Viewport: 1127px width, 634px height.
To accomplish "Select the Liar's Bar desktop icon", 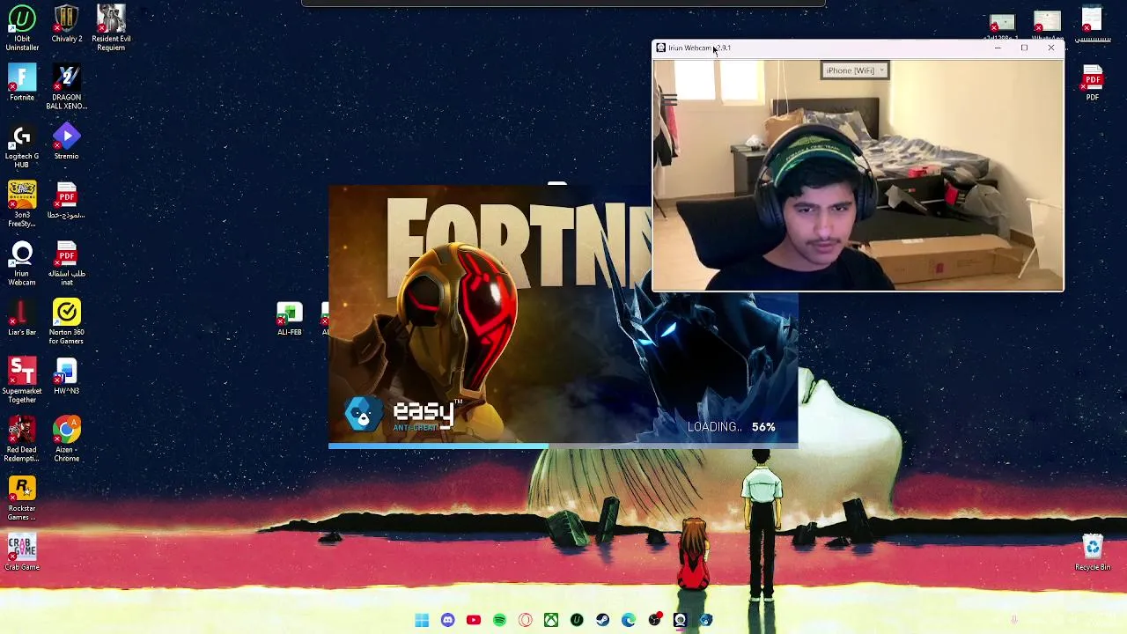I will [22, 318].
